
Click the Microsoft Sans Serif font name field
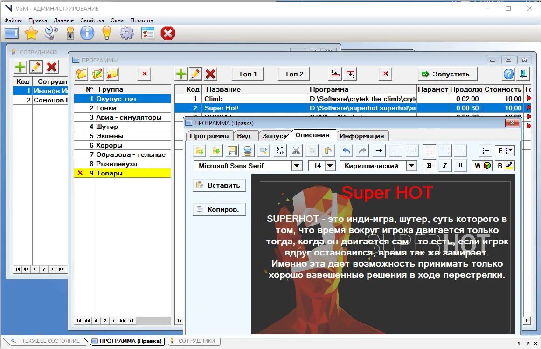(x=243, y=166)
